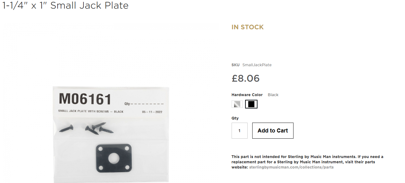
Task: Click the quantity input field
Action: click(x=239, y=131)
